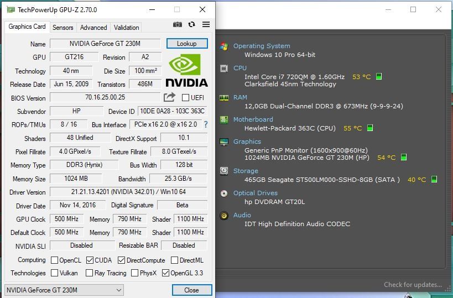This screenshot has height=298, width=453.
Task: Click the Windows 10 Pro 64-bit text
Action: coord(280,55)
